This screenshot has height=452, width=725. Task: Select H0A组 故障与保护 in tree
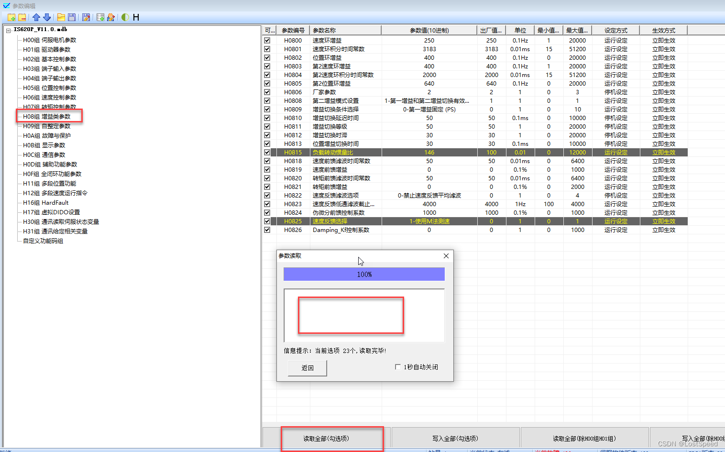pyautogui.click(x=47, y=136)
